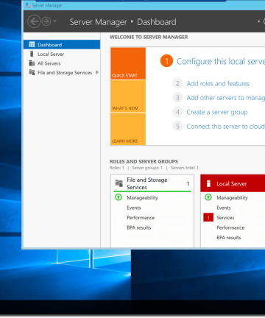
Task: Select the QUICK START tile
Action: [x=128, y=63]
